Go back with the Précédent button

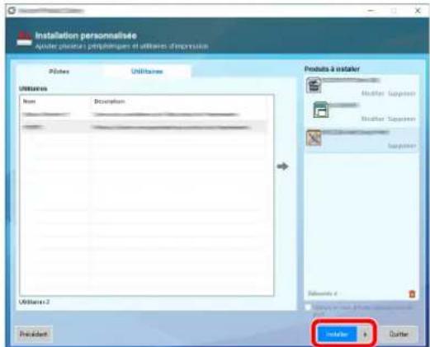tap(33, 334)
